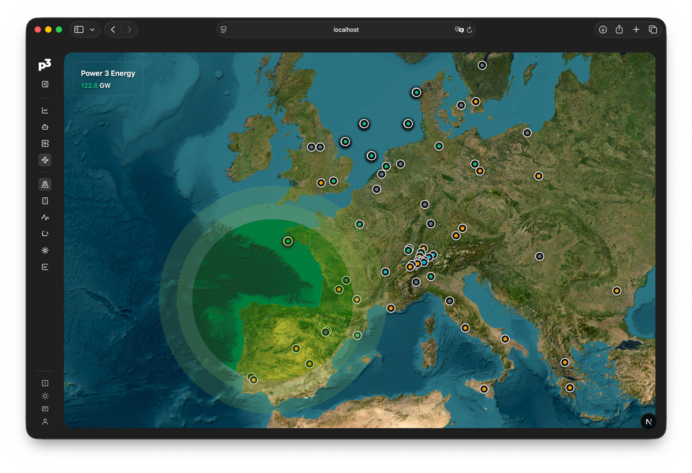This screenshot has height=473, width=692.
Task: Open the robot assistant icon in the sidebar
Action: pos(45,127)
